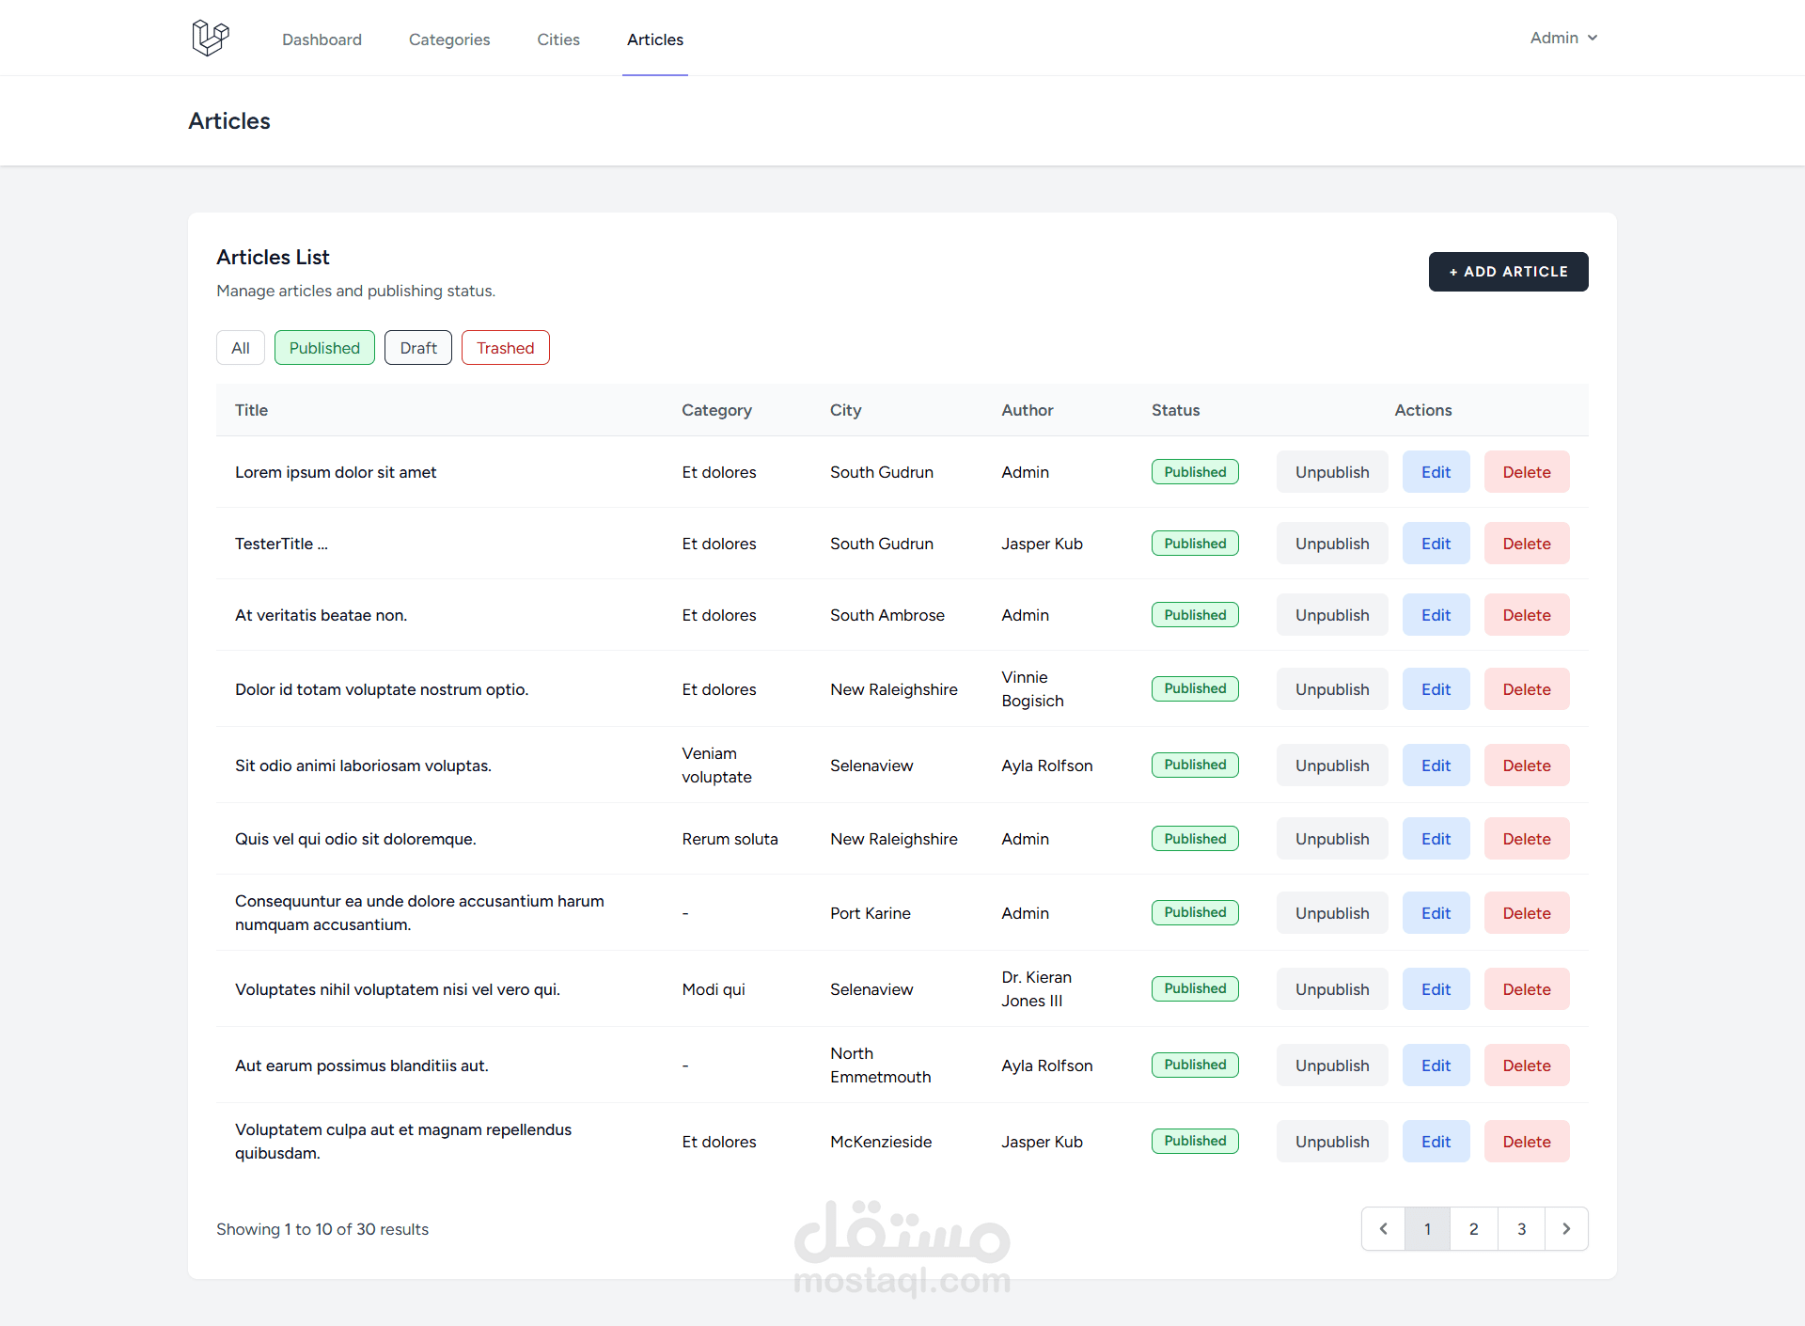The image size is (1805, 1326).
Task: Go to previous page arrow
Action: pyautogui.click(x=1383, y=1229)
